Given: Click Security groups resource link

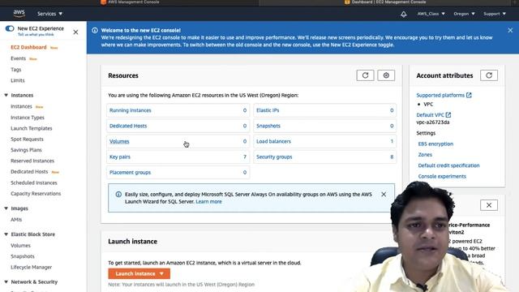Looking at the screenshot, I should pyautogui.click(x=274, y=157).
